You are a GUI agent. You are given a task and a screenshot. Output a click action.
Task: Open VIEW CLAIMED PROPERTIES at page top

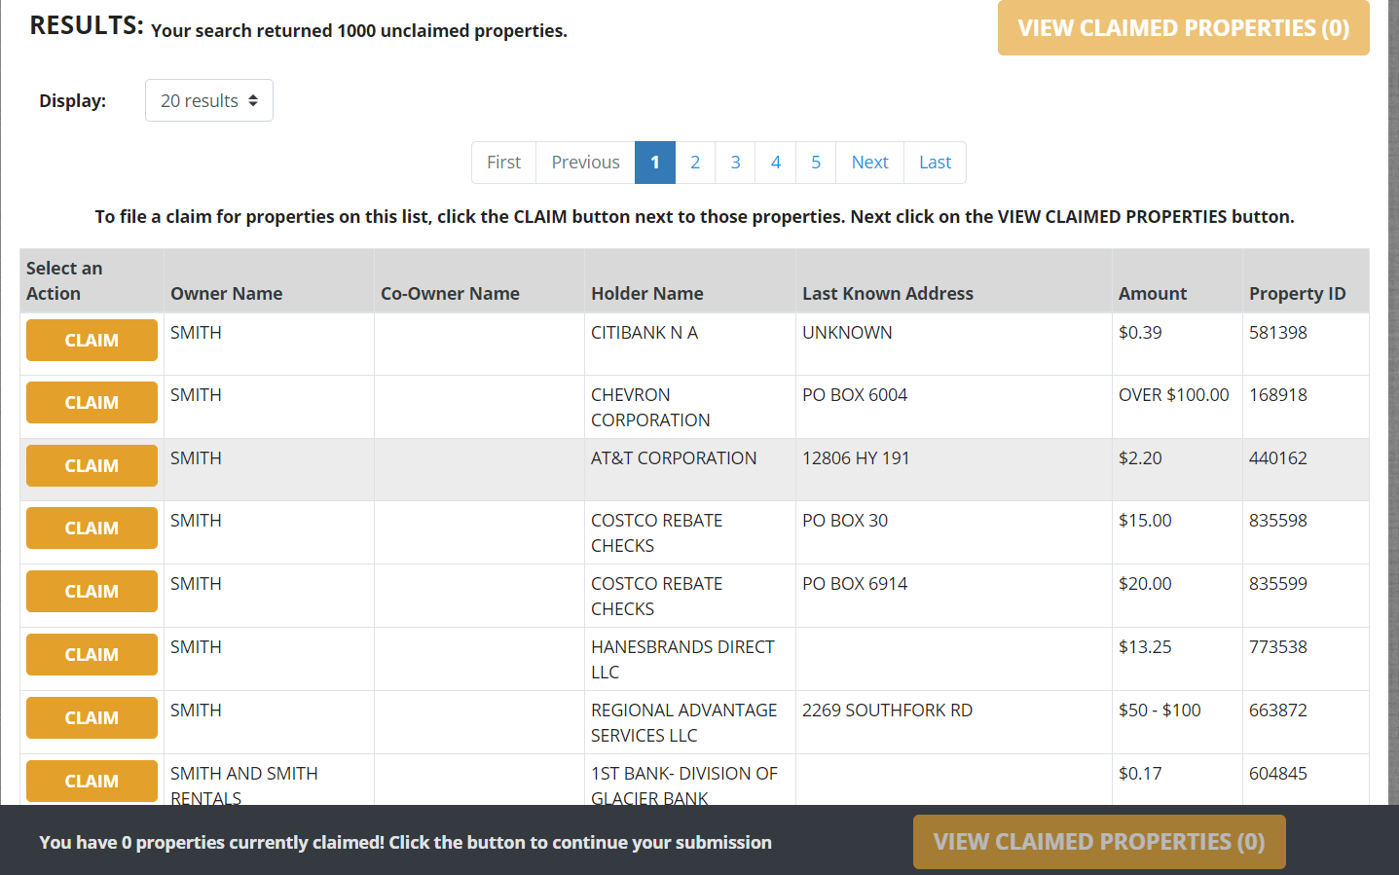1183,27
